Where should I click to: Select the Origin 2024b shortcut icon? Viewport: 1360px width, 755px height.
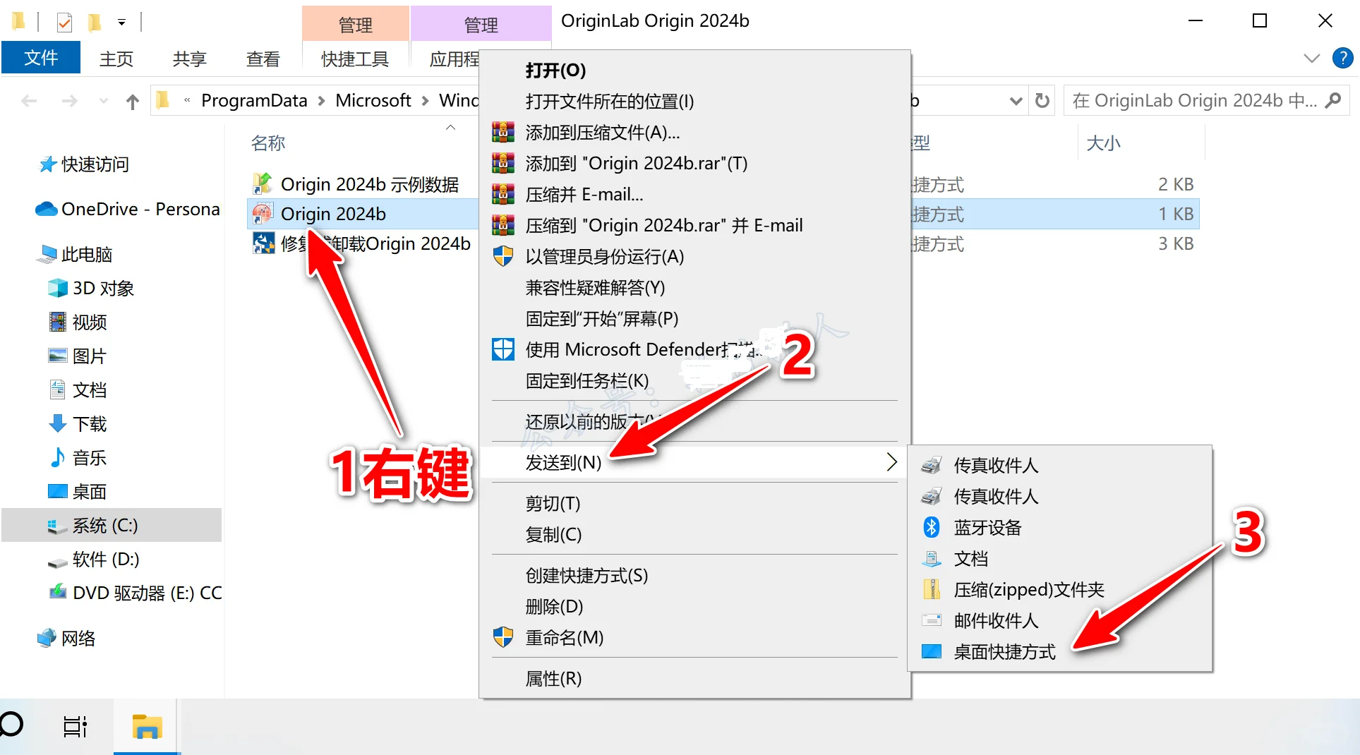[x=262, y=213]
